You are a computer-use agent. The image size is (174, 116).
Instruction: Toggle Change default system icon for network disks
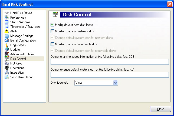(x=52, y=38)
